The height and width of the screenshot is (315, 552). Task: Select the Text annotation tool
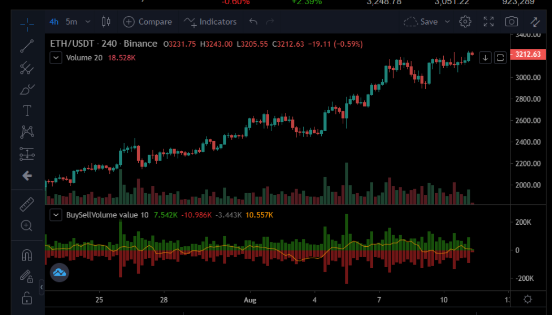(x=26, y=111)
